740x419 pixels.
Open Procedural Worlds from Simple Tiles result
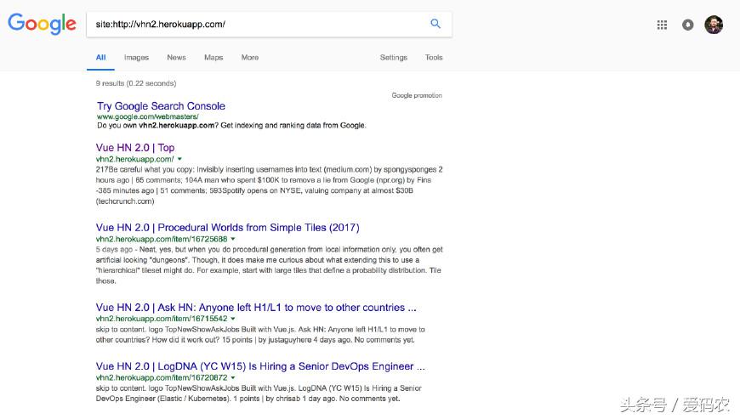[227, 228]
